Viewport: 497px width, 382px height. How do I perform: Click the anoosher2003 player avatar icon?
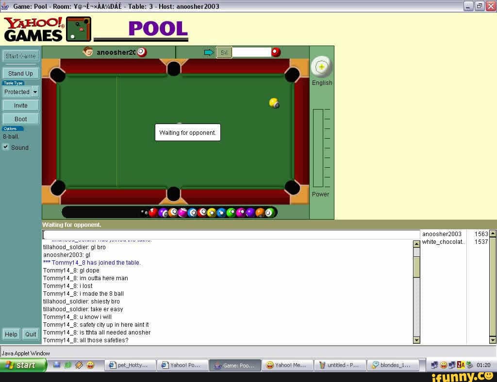point(88,51)
